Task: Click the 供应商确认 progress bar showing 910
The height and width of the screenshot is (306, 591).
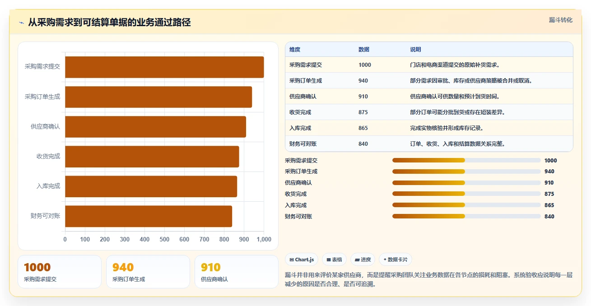Action: [466, 183]
